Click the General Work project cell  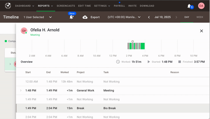[86, 90]
